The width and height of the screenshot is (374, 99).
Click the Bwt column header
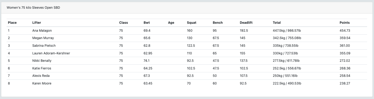(x=147, y=23)
